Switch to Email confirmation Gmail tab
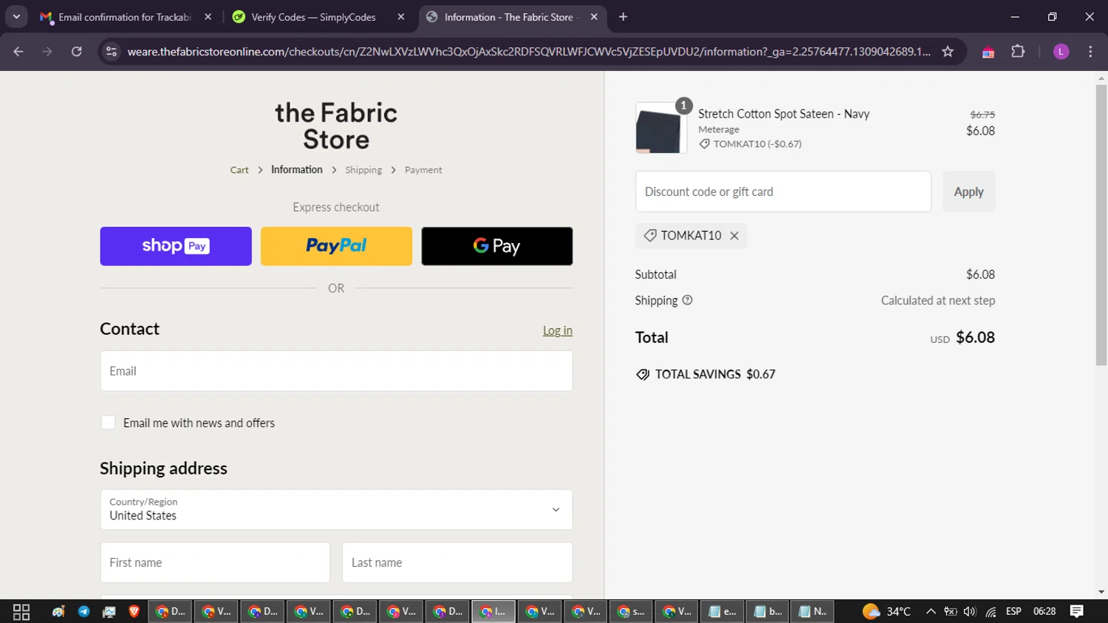Viewport: 1108px width, 623px height. click(126, 16)
